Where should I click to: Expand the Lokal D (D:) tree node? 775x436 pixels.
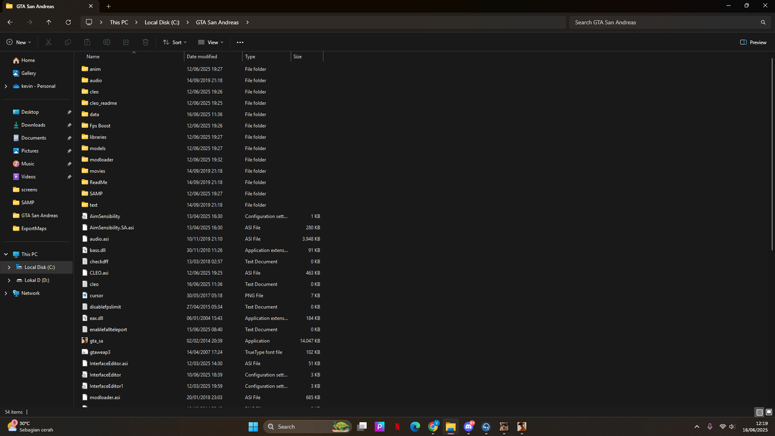(9, 280)
